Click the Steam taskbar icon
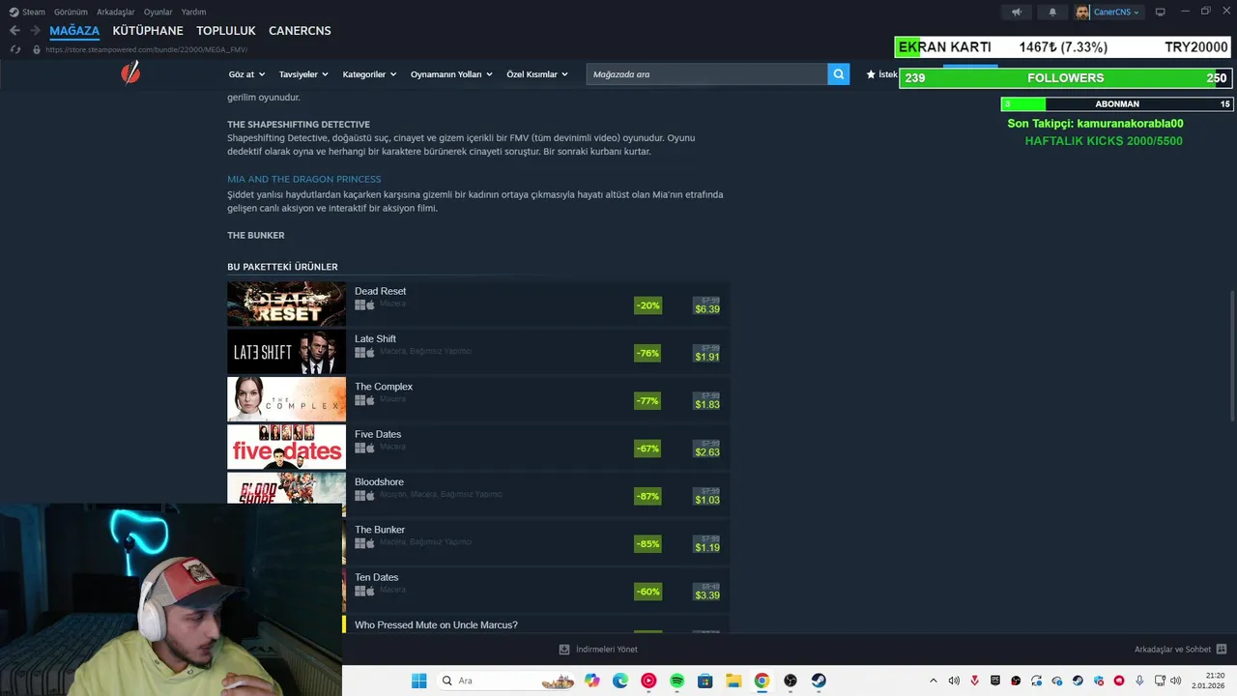This screenshot has height=696, width=1237. point(819,681)
